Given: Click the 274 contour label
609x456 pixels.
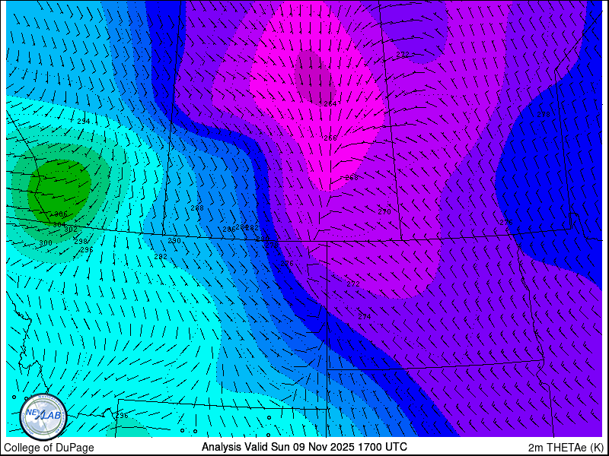Looking at the screenshot, I should point(365,317).
